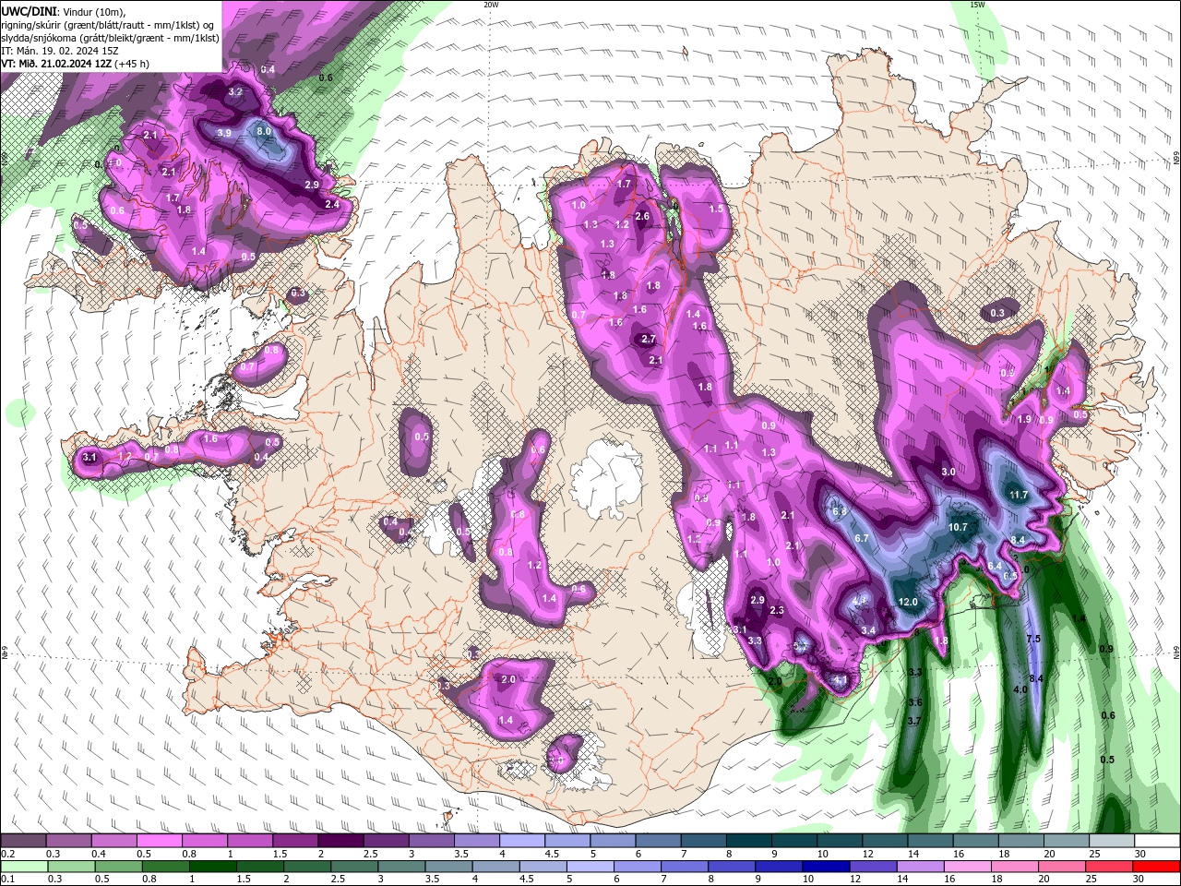Pick the bottom legend swatch between 0.1 and 0.3
This screenshot has height=886, width=1181.
(x=24, y=867)
